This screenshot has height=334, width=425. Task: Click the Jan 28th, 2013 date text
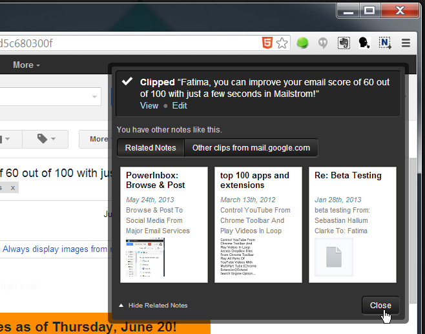click(338, 200)
